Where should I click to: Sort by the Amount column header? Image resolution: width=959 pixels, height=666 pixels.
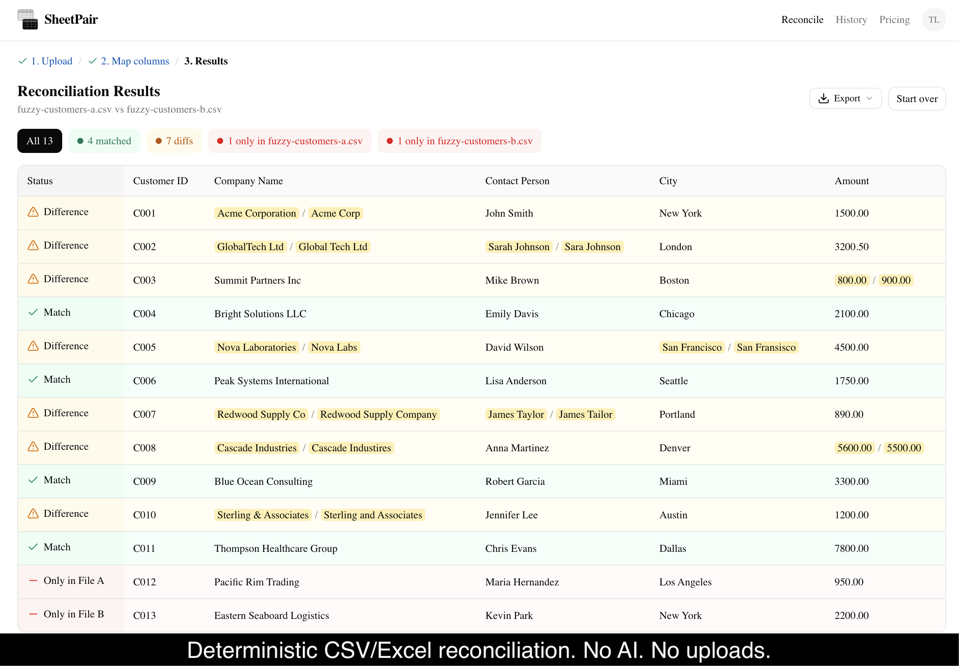(x=851, y=181)
